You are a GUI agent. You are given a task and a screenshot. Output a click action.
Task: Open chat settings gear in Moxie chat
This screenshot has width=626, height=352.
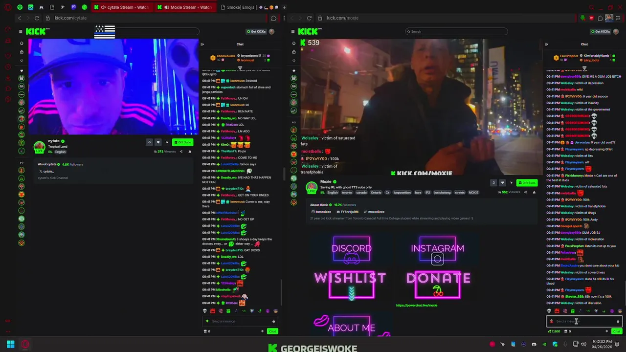pos(606,331)
